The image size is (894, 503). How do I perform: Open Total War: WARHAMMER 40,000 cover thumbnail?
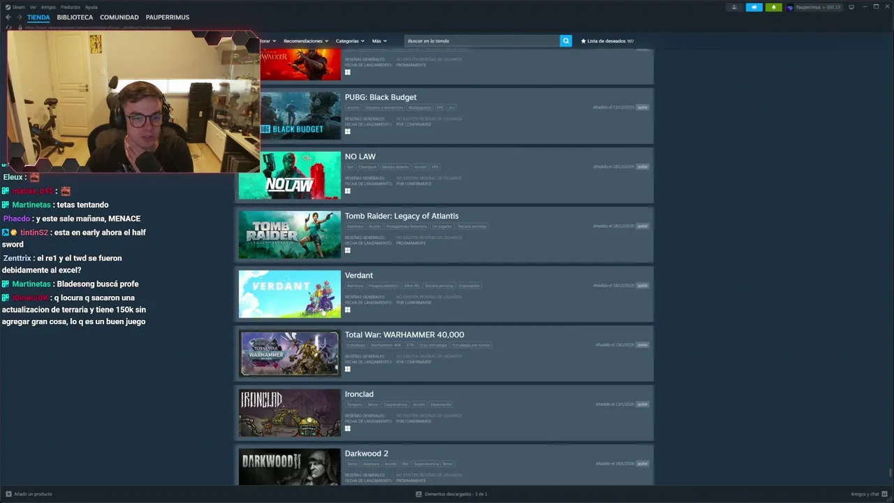point(290,353)
